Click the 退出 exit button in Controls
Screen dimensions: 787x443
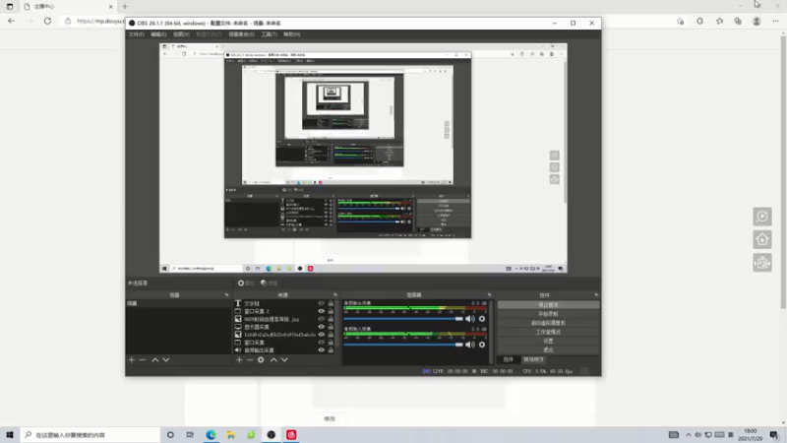548,349
